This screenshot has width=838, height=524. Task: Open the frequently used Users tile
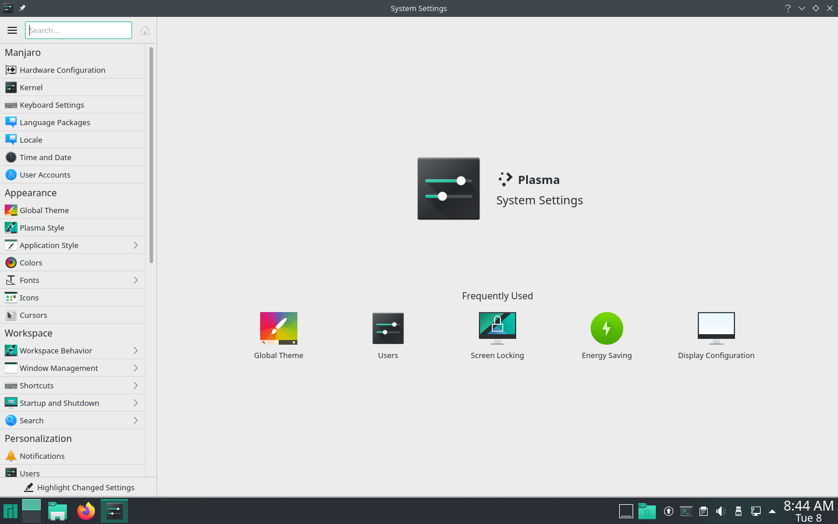click(388, 336)
